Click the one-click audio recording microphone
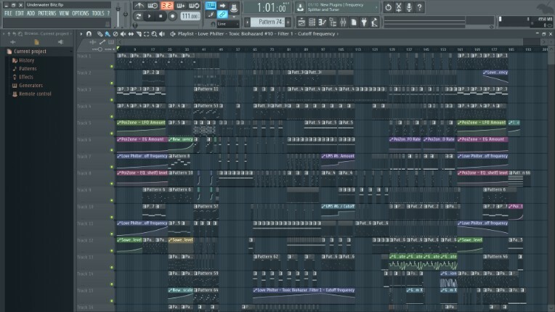Screen dimensions: 555x312 tap(409, 7)
